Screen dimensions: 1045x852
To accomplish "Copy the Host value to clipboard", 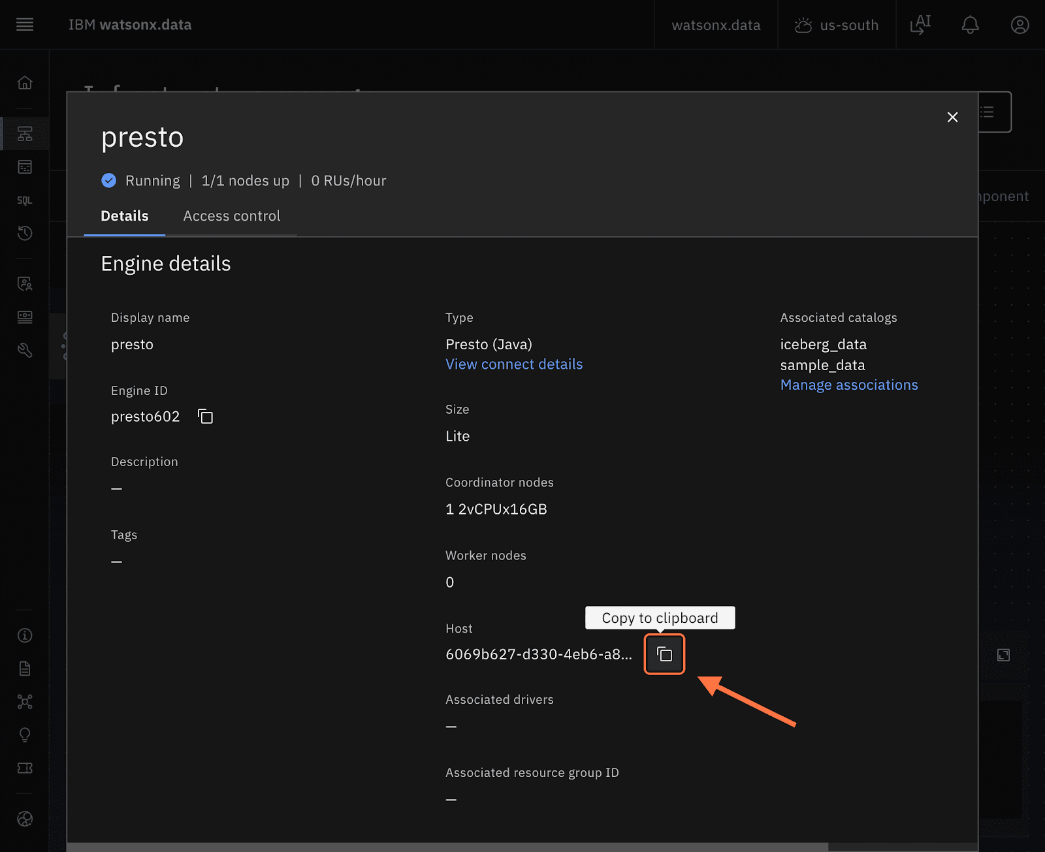I will click(664, 654).
